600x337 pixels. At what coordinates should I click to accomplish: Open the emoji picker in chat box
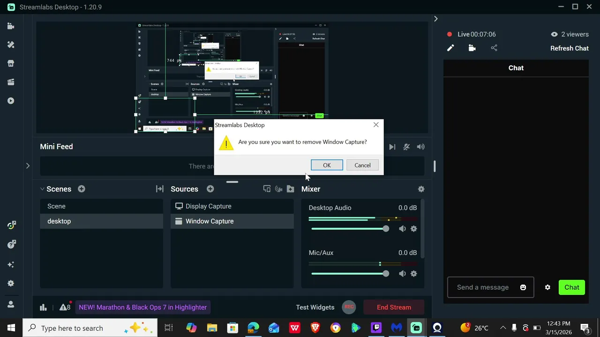[523, 287]
